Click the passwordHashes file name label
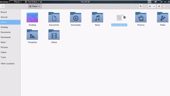The width and height of the screenshot is (170, 96). click(x=119, y=25)
